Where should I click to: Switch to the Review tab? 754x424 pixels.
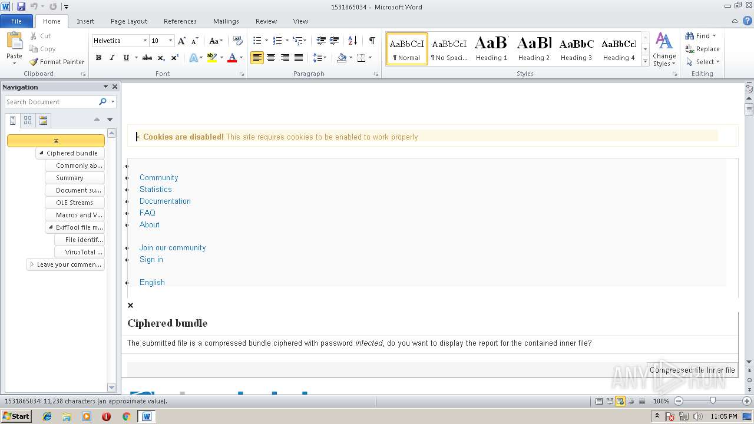266,21
